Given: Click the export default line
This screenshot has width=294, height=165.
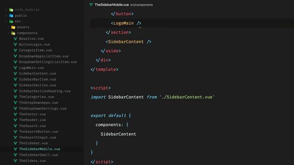Looking at the screenshot, I should pos(111,115).
